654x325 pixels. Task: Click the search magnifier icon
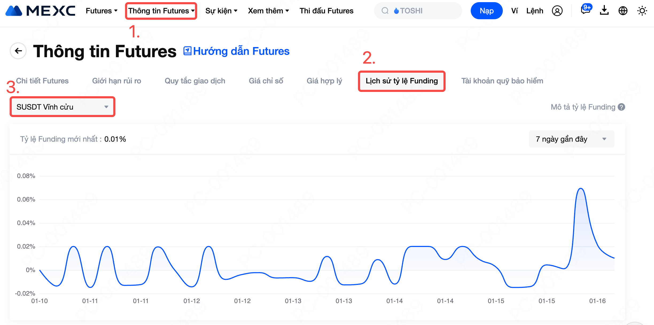point(385,11)
